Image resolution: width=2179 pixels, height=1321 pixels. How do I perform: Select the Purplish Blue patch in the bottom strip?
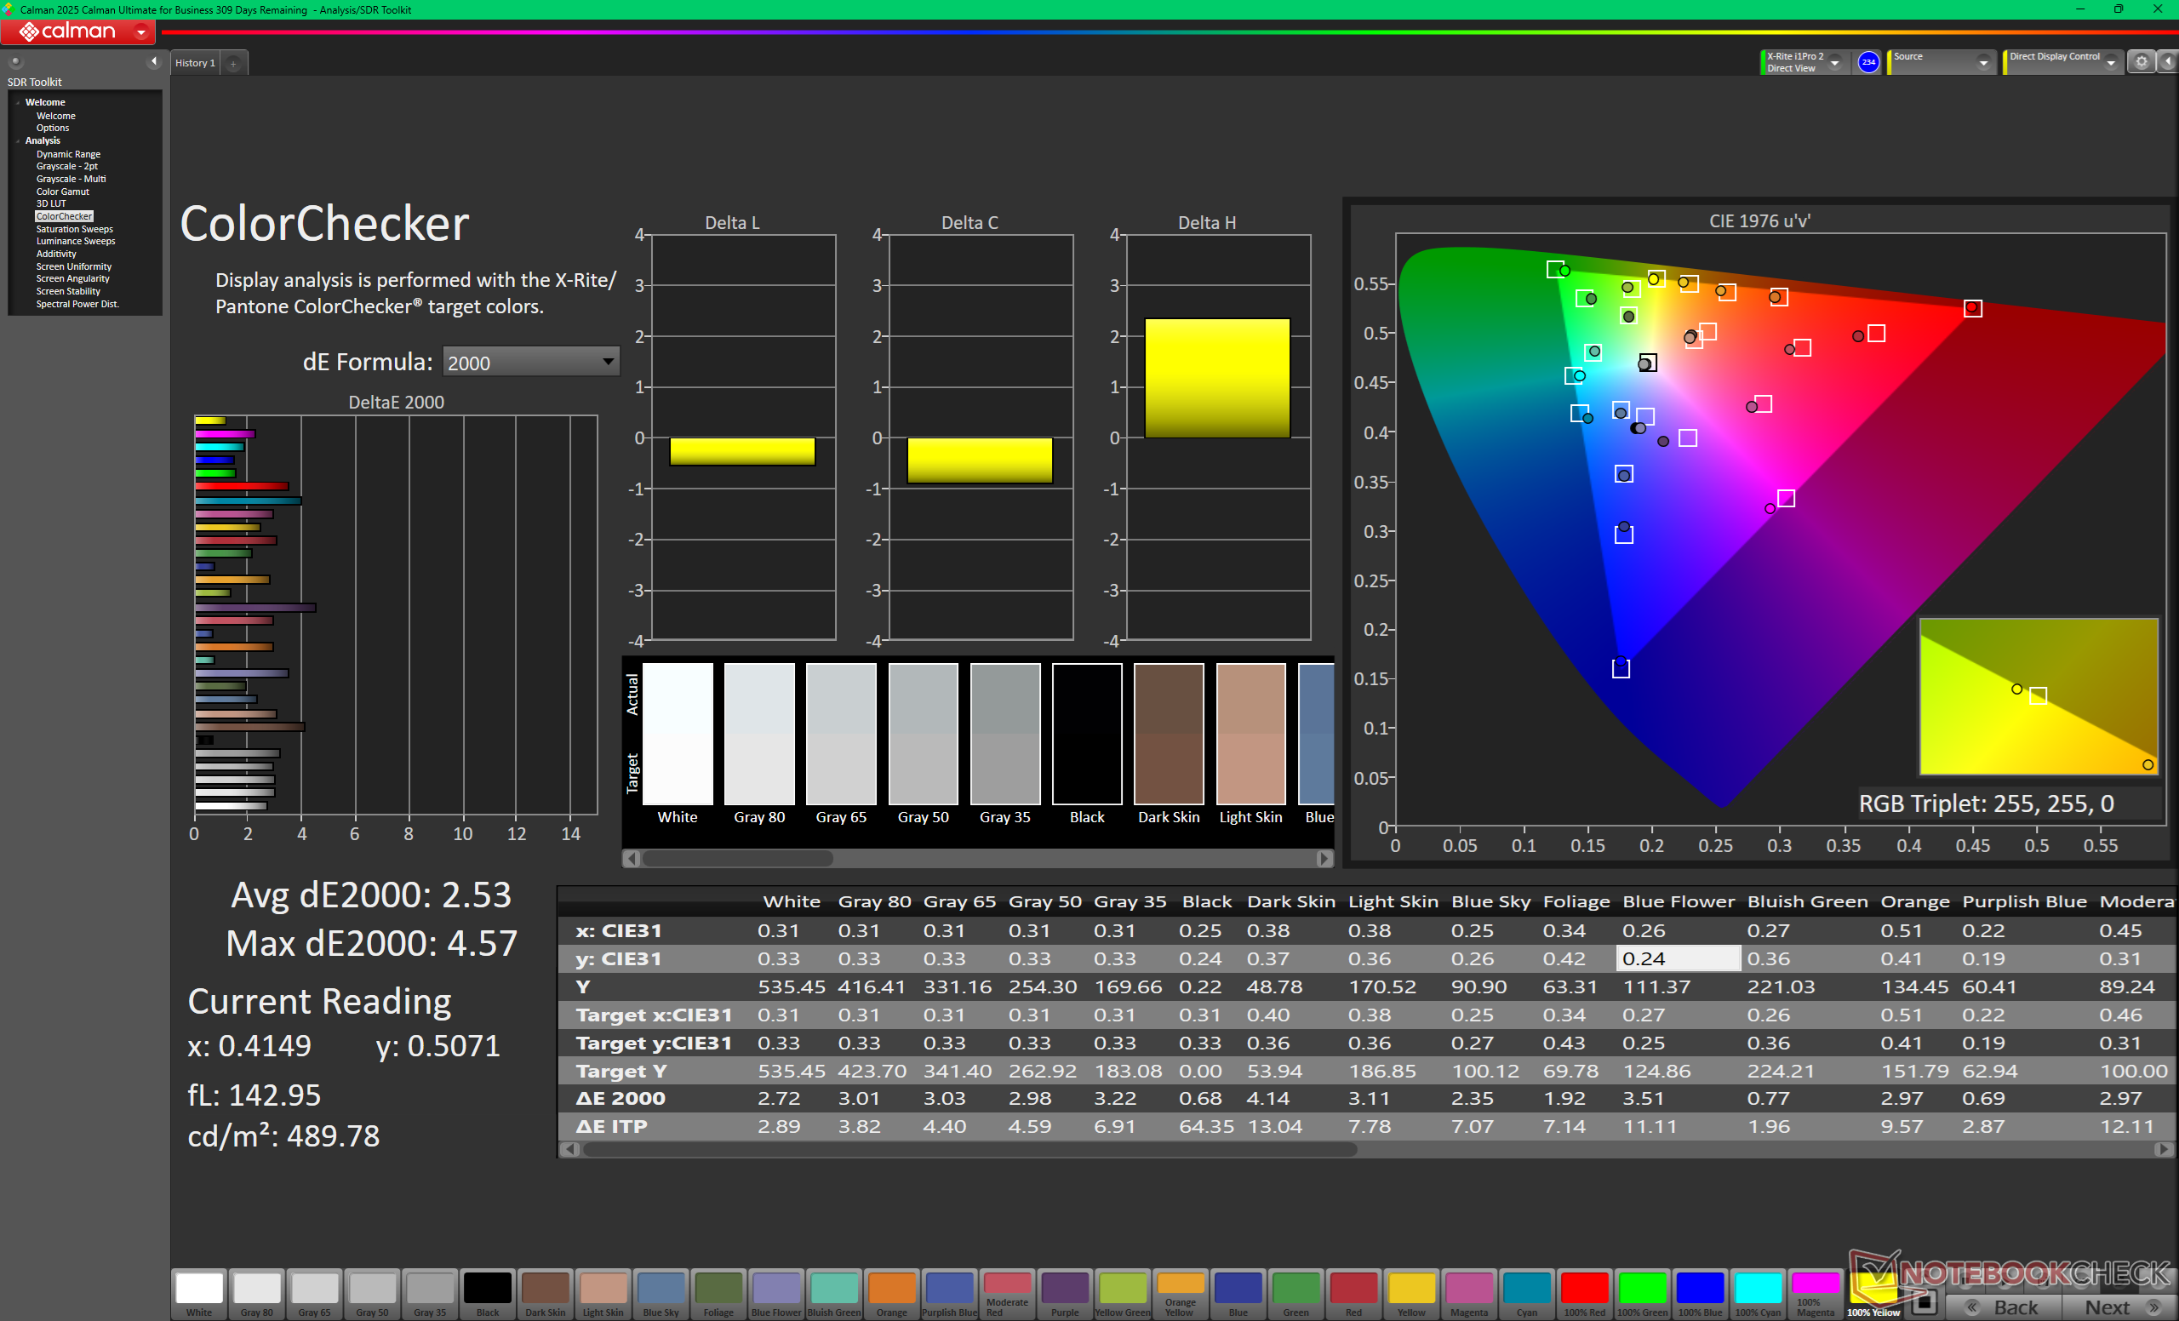(x=949, y=1295)
